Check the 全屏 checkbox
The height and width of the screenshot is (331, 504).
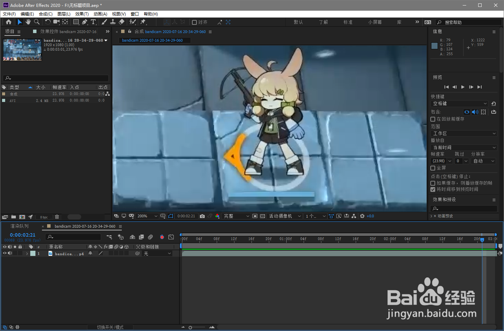[x=433, y=168]
